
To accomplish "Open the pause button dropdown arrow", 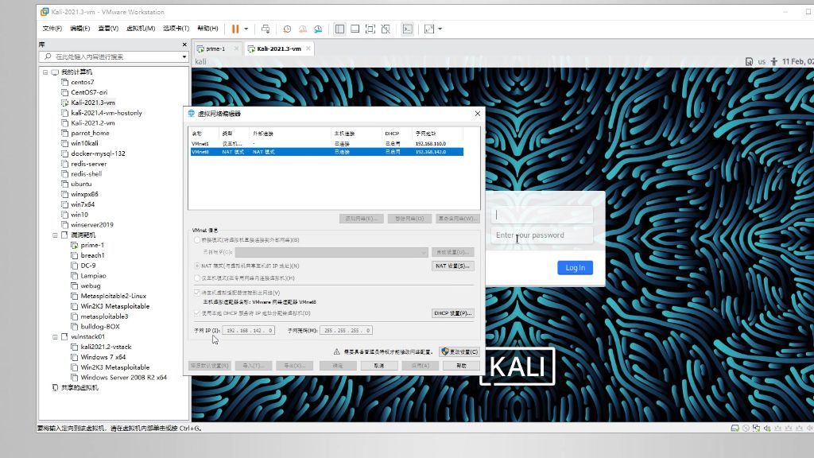I will coord(246,29).
